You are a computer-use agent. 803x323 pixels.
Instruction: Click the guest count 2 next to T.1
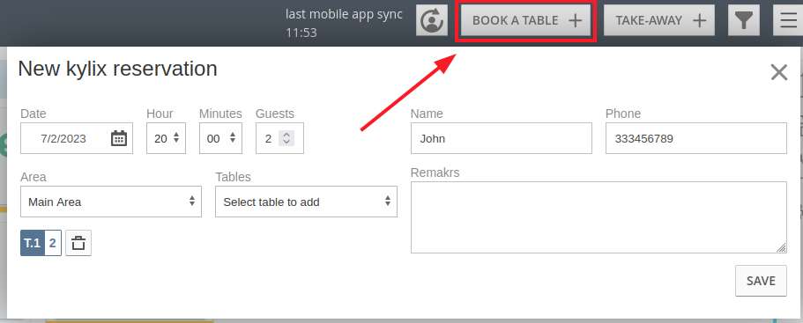[53, 243]
